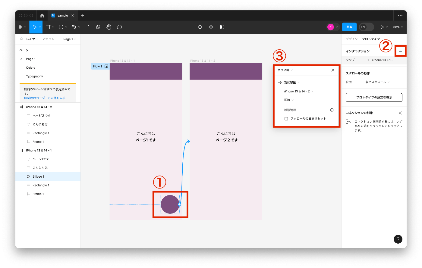Open the 次に移動 action dropdown
Screen dimensions: 422x268
click(x=292, y=83)
